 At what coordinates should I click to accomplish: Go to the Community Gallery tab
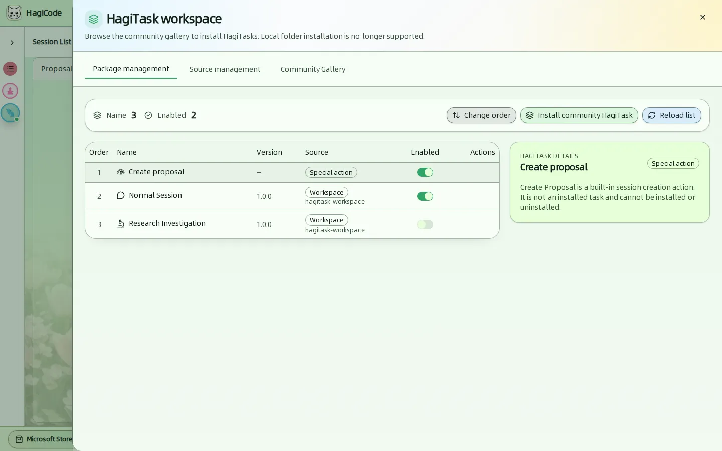[x=313, y=69]
